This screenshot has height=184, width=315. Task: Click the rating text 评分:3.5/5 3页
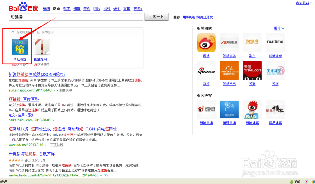[35, 160]
